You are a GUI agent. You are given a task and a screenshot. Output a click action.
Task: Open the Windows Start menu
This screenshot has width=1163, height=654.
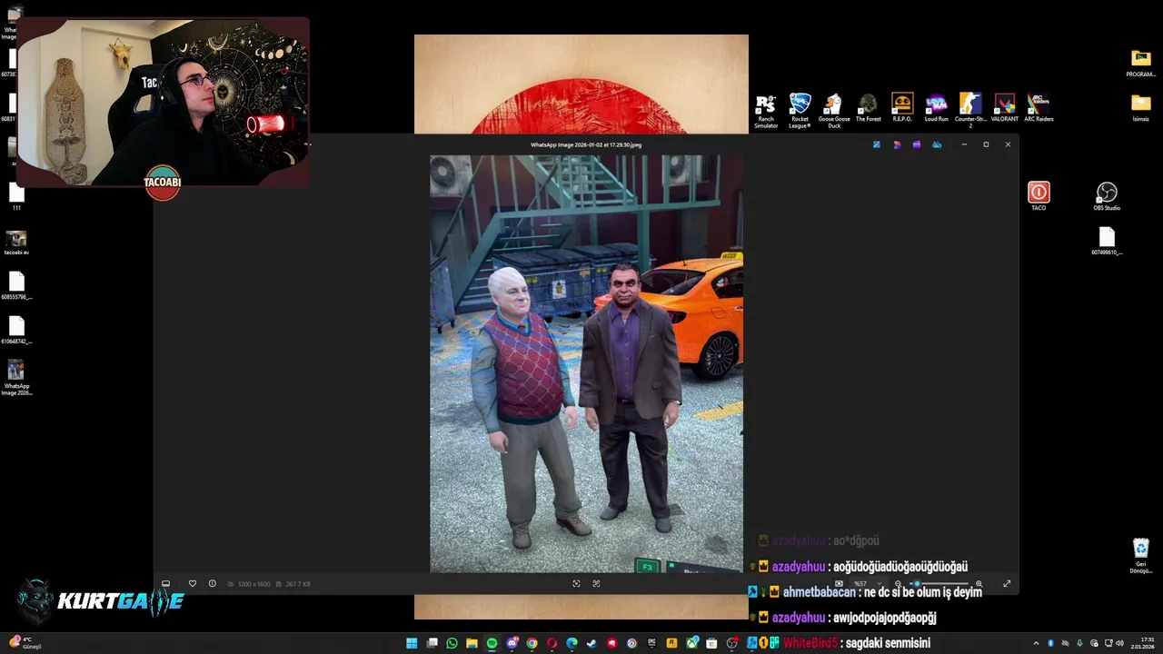coord(412,643)
